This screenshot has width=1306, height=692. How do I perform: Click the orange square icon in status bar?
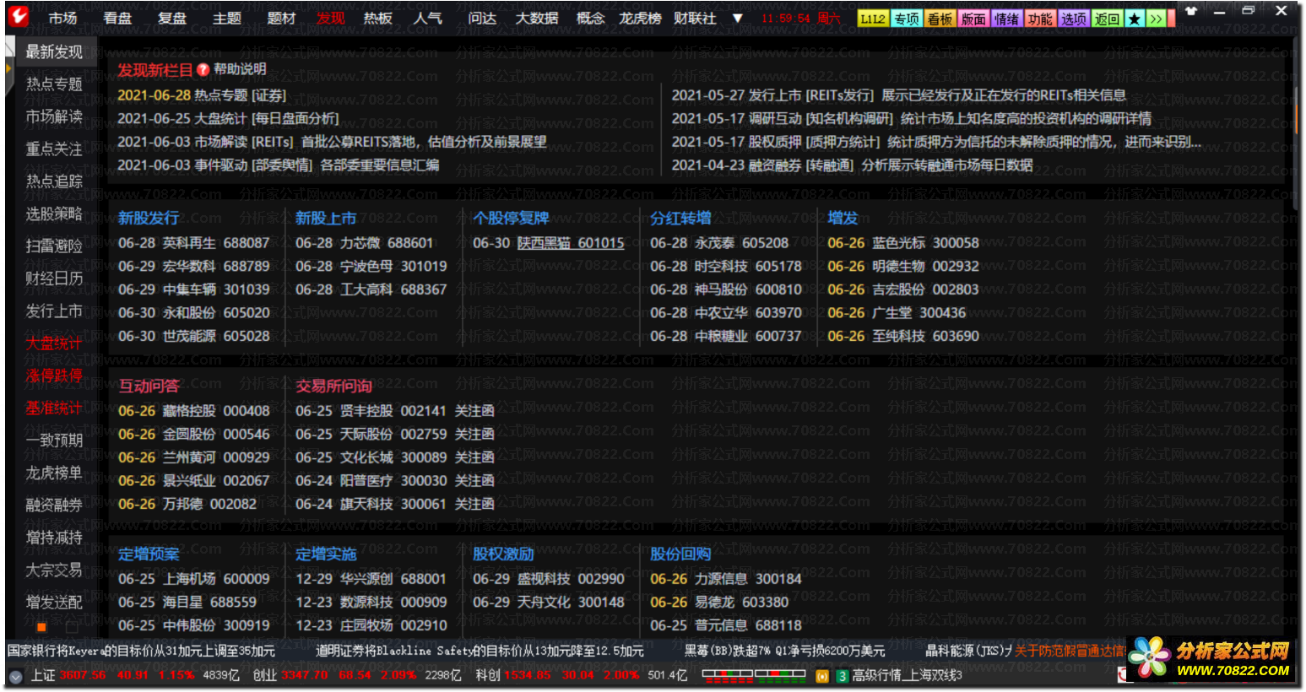(x=822, y=677)
